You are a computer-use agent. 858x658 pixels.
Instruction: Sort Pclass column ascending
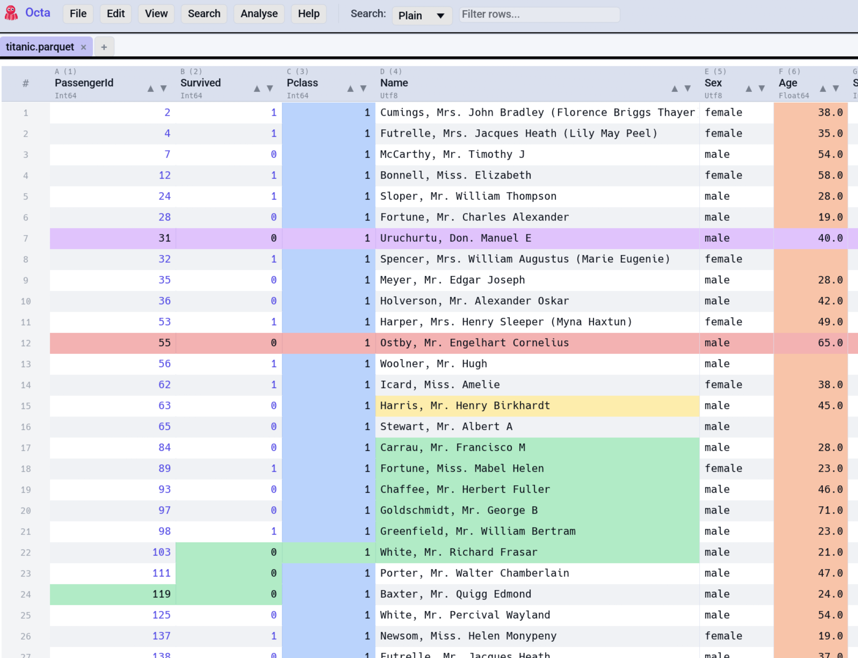[350, 89]
